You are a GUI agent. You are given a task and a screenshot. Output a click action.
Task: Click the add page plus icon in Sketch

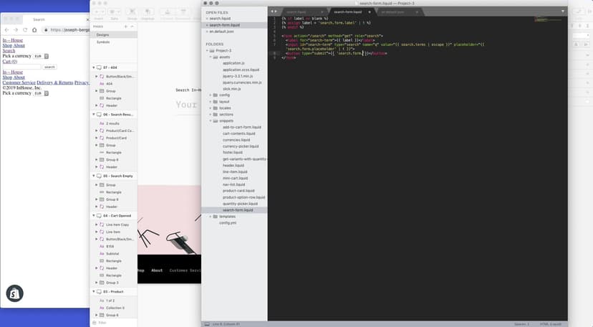(x=125, y=26)
